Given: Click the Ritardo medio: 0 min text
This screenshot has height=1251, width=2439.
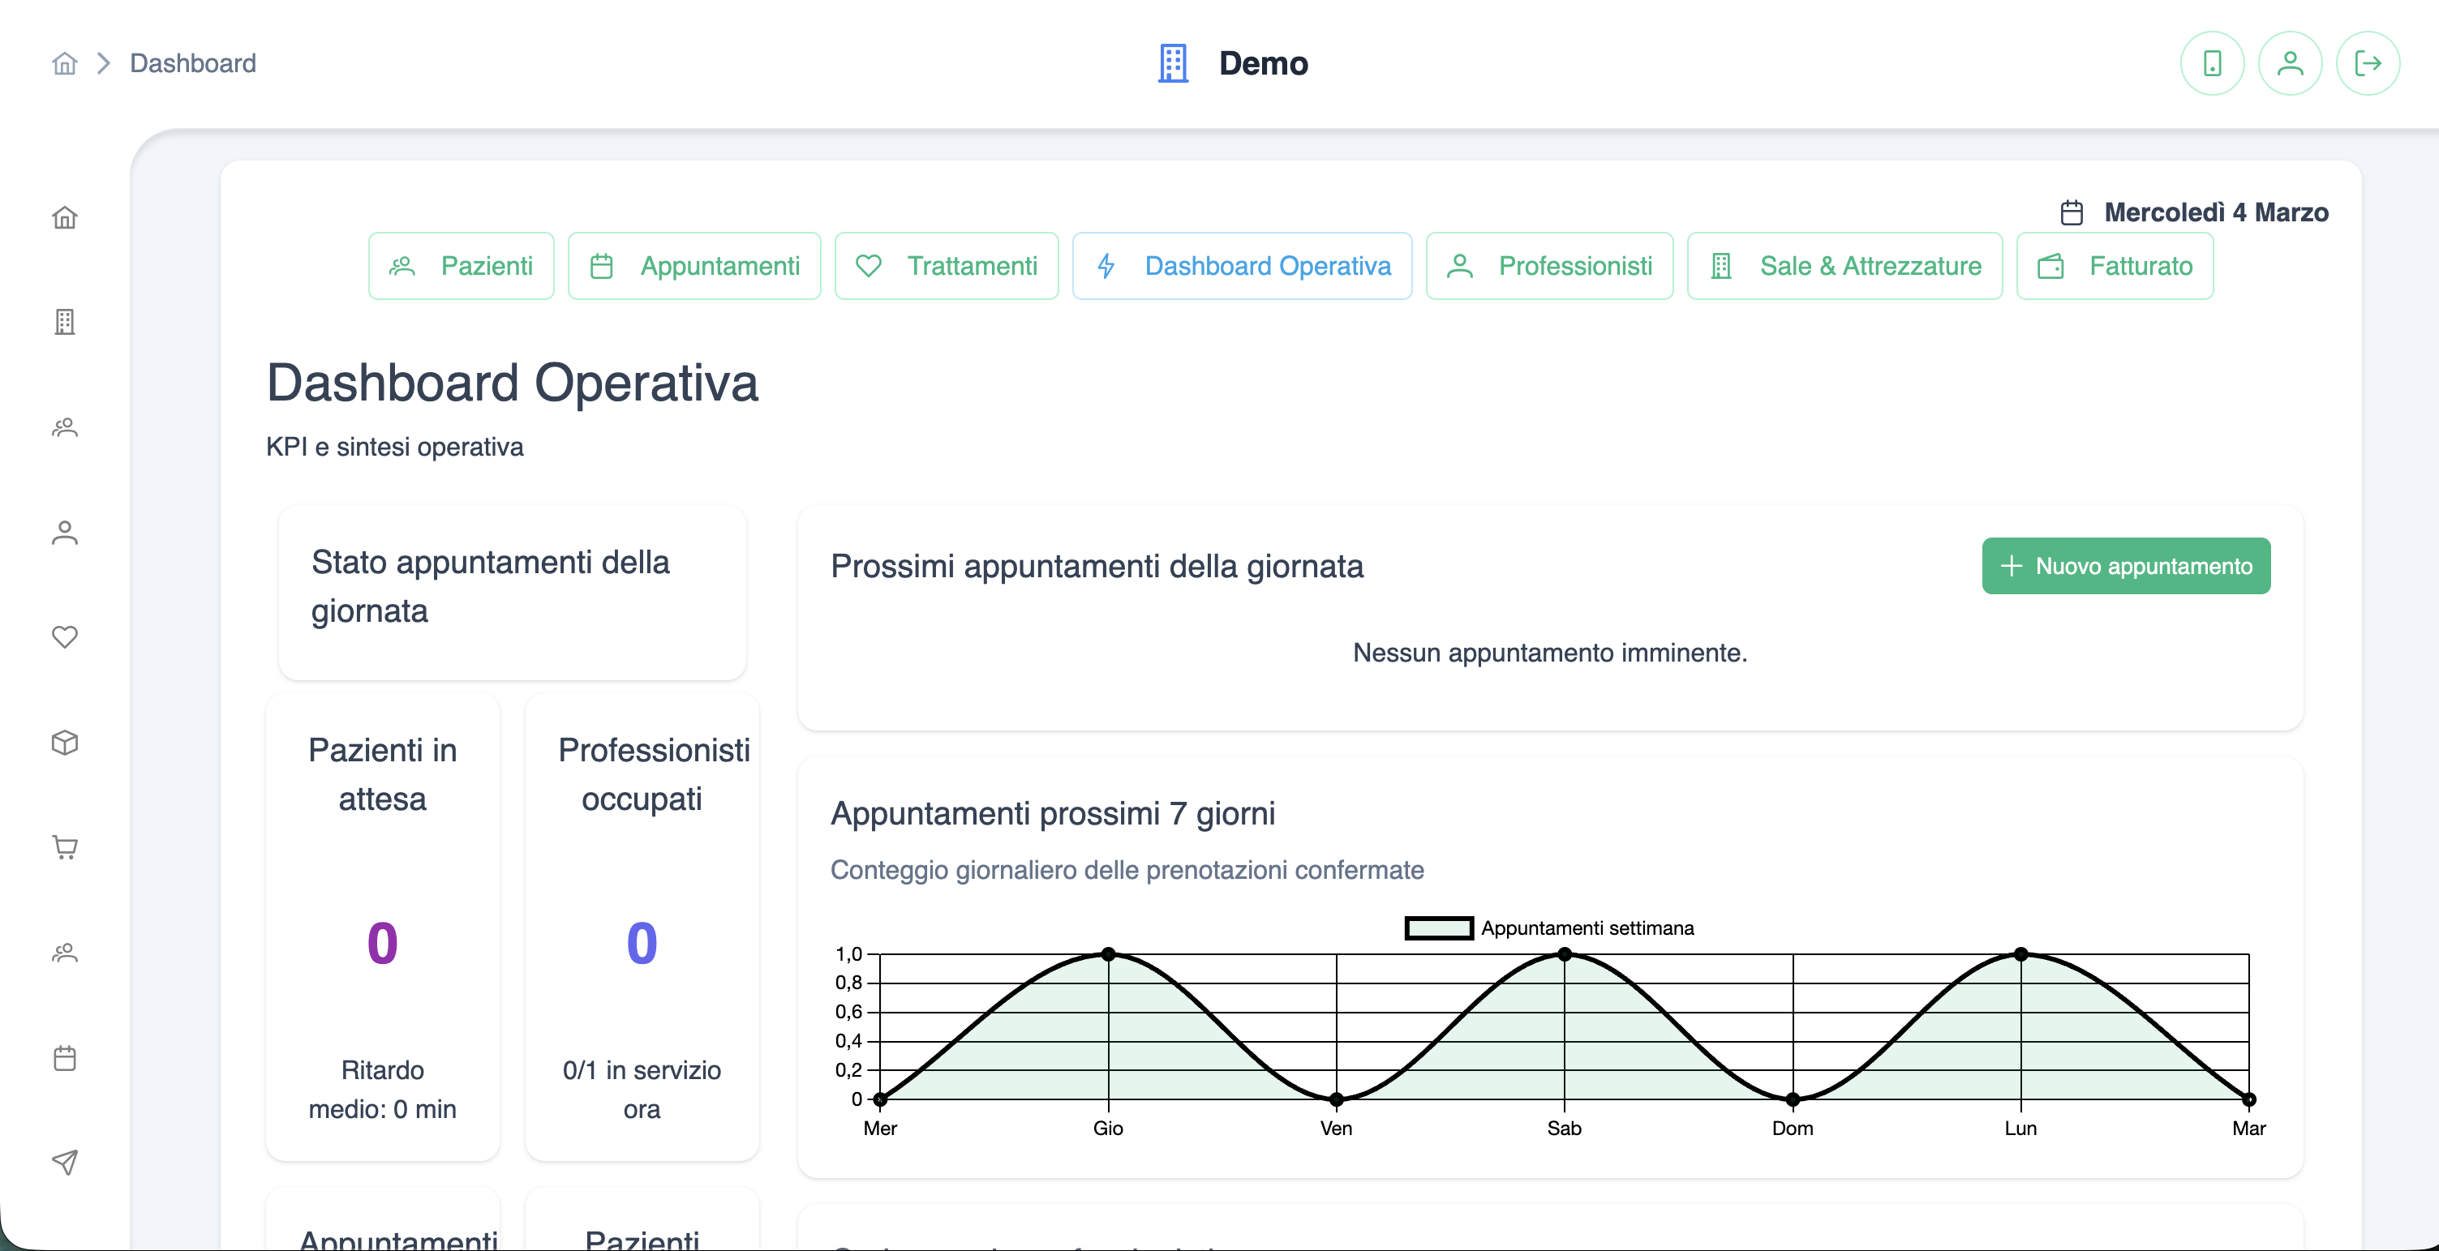Looking at the screenshot, I should [383, 1089].
